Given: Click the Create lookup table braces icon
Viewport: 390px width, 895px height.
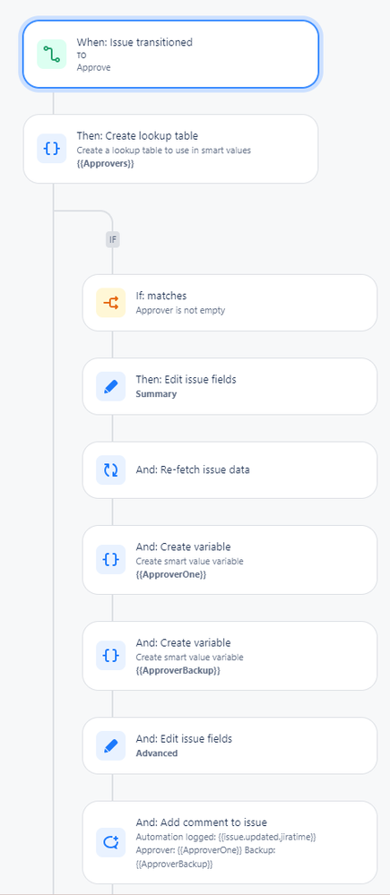Looking at the screenshot, I should pyautogui.click(x=52, y=149).
